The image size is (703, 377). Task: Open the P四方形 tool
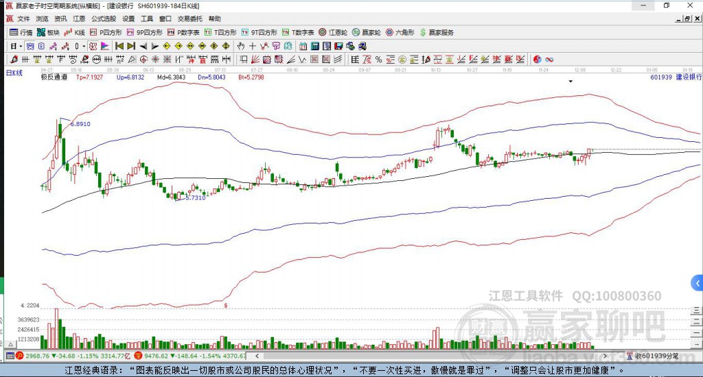click(x=106, y=32)
